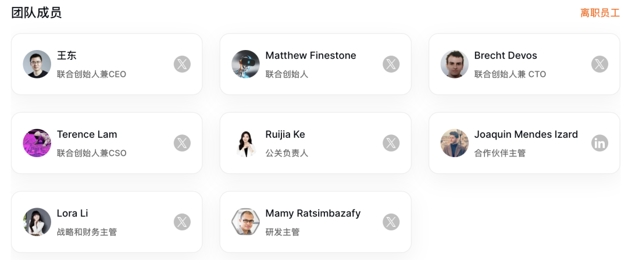Click Lora Li's X social icon
This screenshot has height=260, width=628.
(x=182, y=222)
